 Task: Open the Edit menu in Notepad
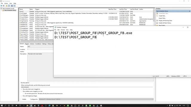tap(58, 30)
